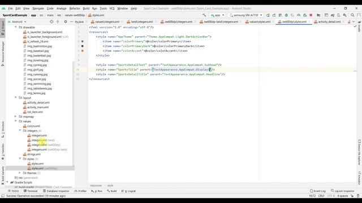This screenshot has width=362, height=203.
Task: Open the TODO tool window
Action: pos(13,191)
